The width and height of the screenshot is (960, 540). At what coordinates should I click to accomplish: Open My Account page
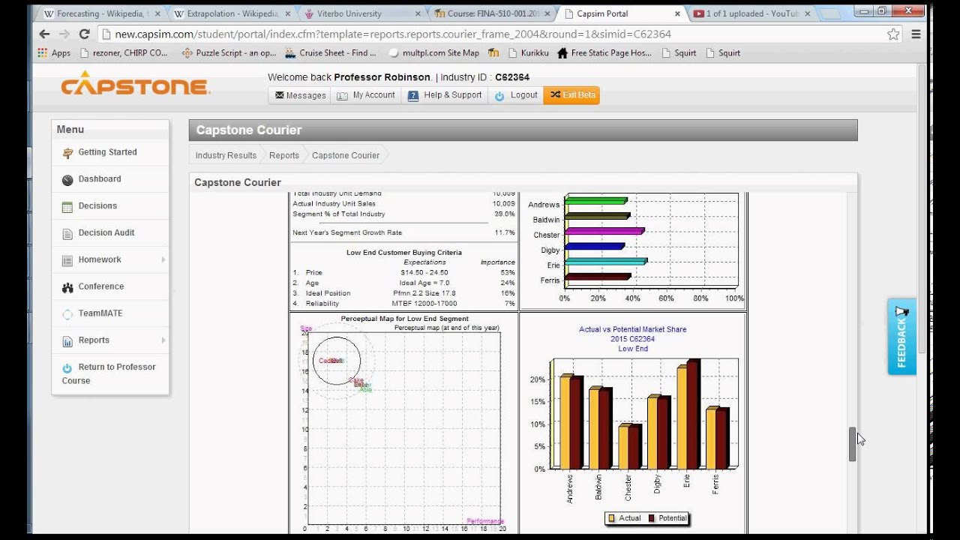pyautogui.click(x=366, y=95)
